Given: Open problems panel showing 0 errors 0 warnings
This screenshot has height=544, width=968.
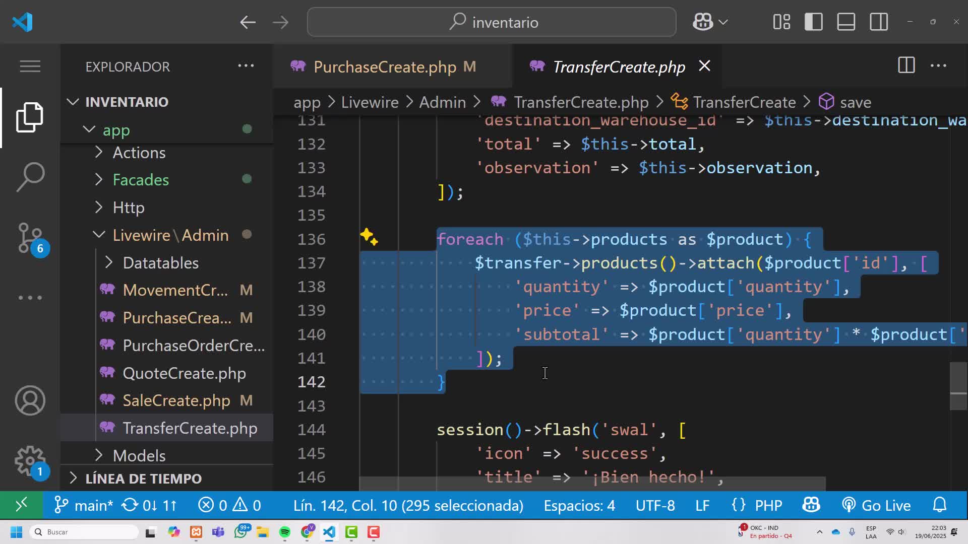Looking at the screenshot, I should click(x=229, y=505).
